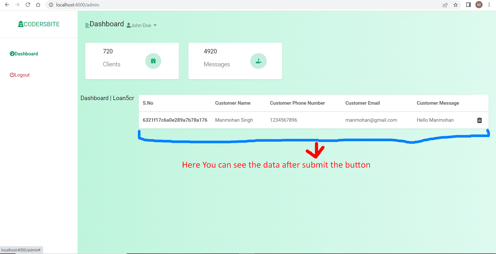Click the CODERSBITE logo
This screenshot has height=254, width=496.
[x=39, y=24]
